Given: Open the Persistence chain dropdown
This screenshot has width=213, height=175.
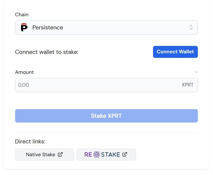Looking at the screenshot, I should [106, 27].
